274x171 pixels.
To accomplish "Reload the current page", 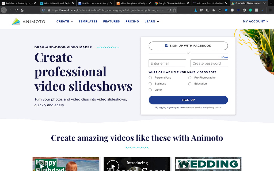I will coord(16,10).
